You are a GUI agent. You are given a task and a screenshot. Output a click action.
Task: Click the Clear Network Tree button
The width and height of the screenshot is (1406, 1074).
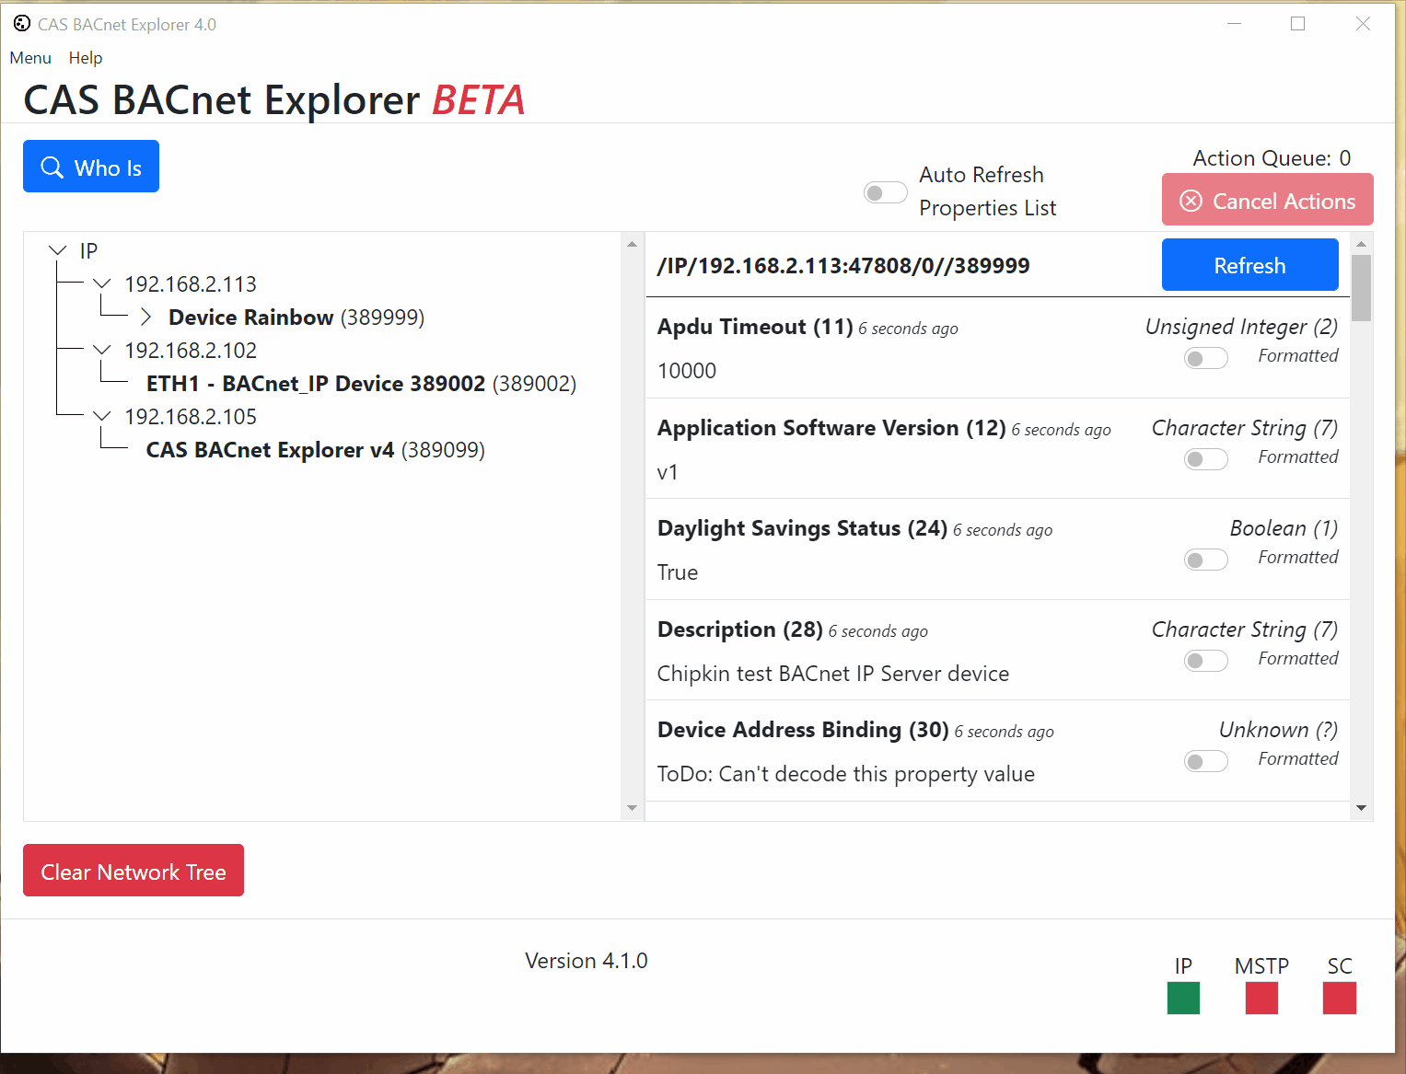point(134,871)
